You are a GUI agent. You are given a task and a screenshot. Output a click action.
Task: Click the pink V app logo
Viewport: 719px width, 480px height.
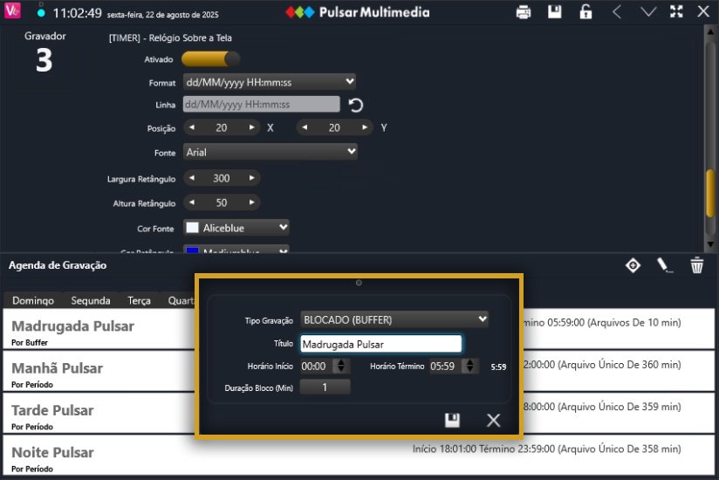coord(12,10)
